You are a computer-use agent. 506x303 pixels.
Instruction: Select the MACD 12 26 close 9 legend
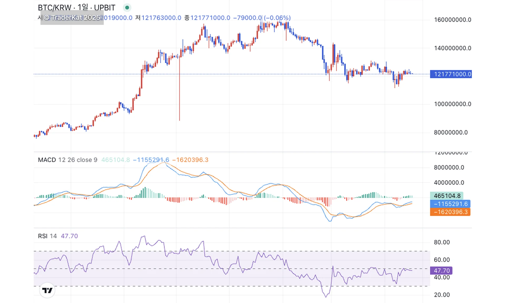(x=67, y=160)
